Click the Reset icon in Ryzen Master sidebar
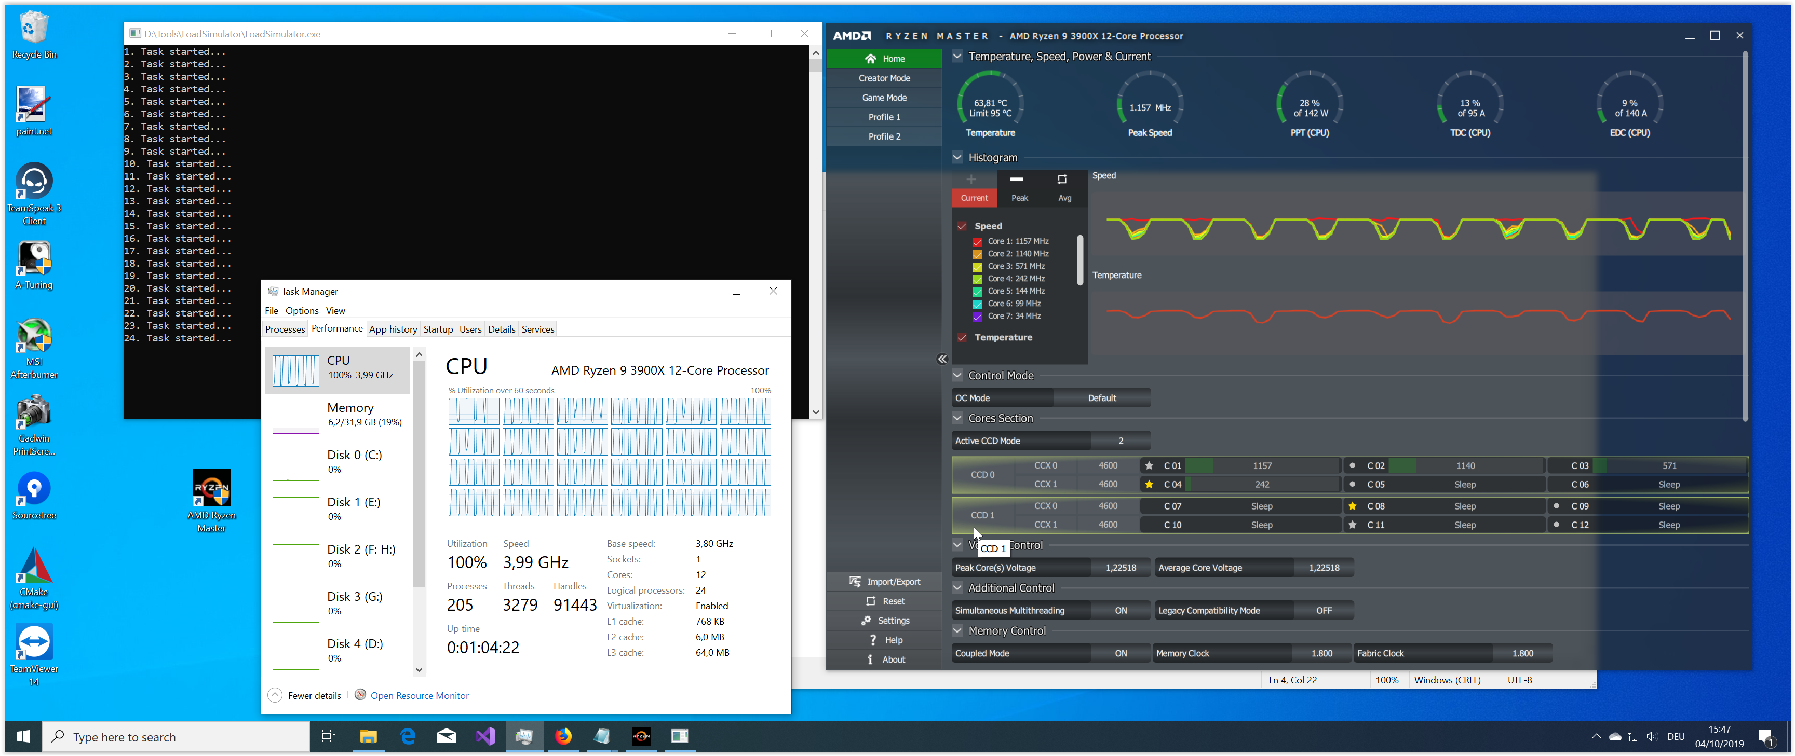The image size is (1795, 756). tap(870, 601)
